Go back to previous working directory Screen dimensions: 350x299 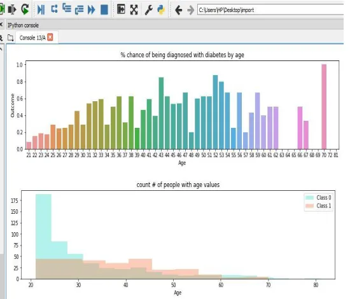[179, 10]
